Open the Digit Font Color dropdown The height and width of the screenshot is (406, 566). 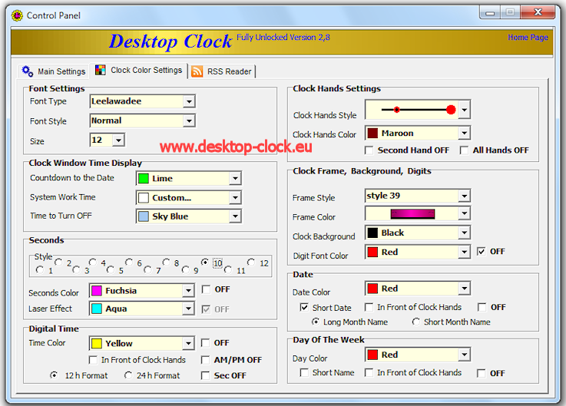pos(464,252)
